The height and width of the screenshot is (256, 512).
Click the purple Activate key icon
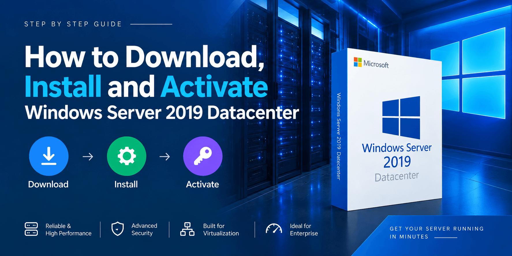[203, 156]
